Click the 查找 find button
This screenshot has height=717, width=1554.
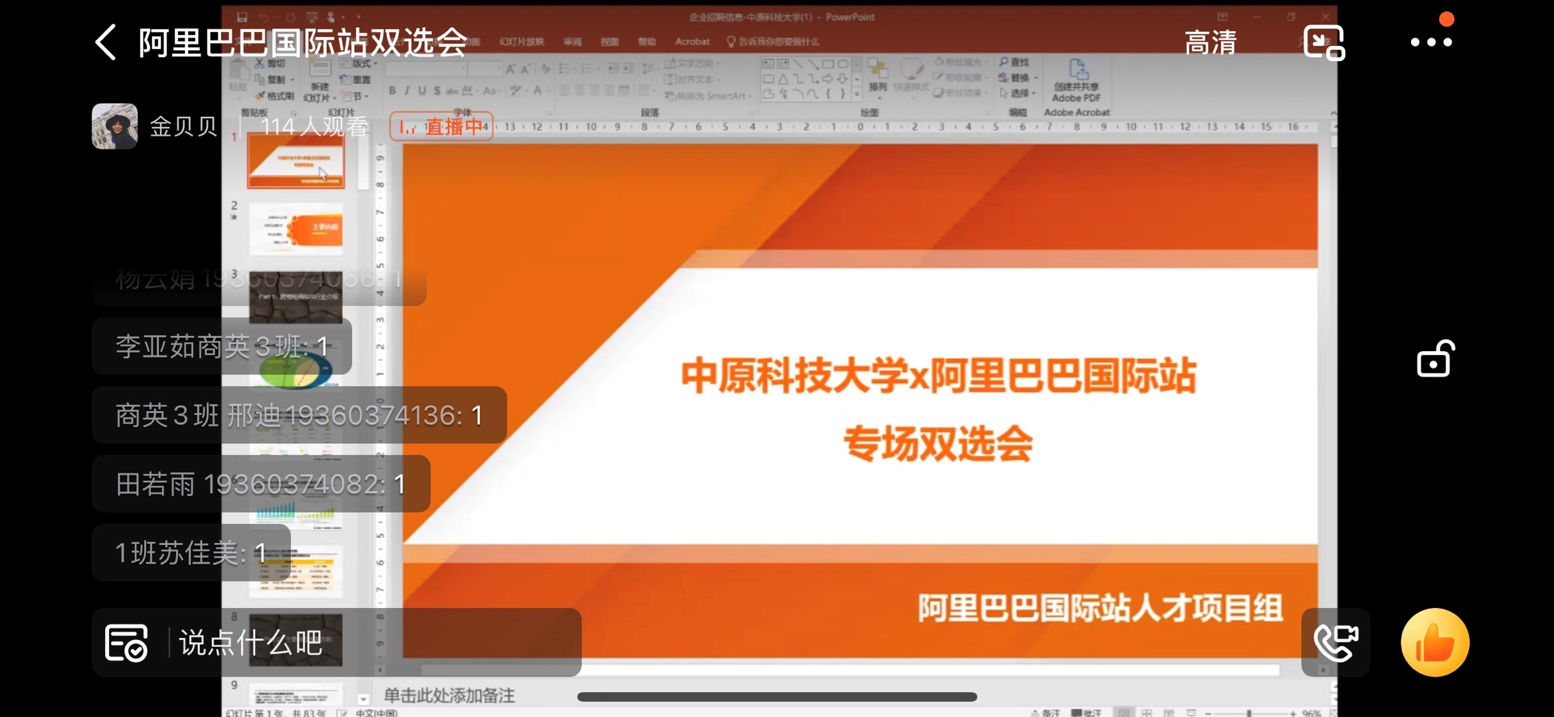pyautogui.click(x=1015, y=62)
